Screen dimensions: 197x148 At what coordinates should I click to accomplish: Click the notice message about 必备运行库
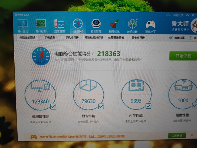pyautogui.click(x=83, y=136)
